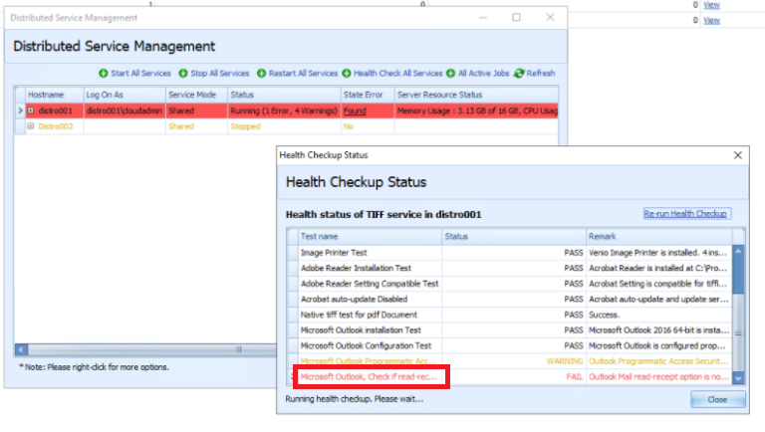Screen dimensions: 765x432
Task: Click scroll up arrow in health checkup list
Action: coord(738,251)
